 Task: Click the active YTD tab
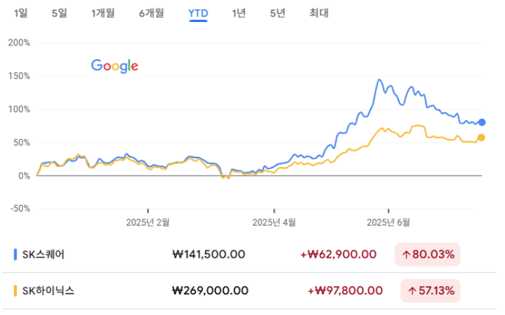198,14
